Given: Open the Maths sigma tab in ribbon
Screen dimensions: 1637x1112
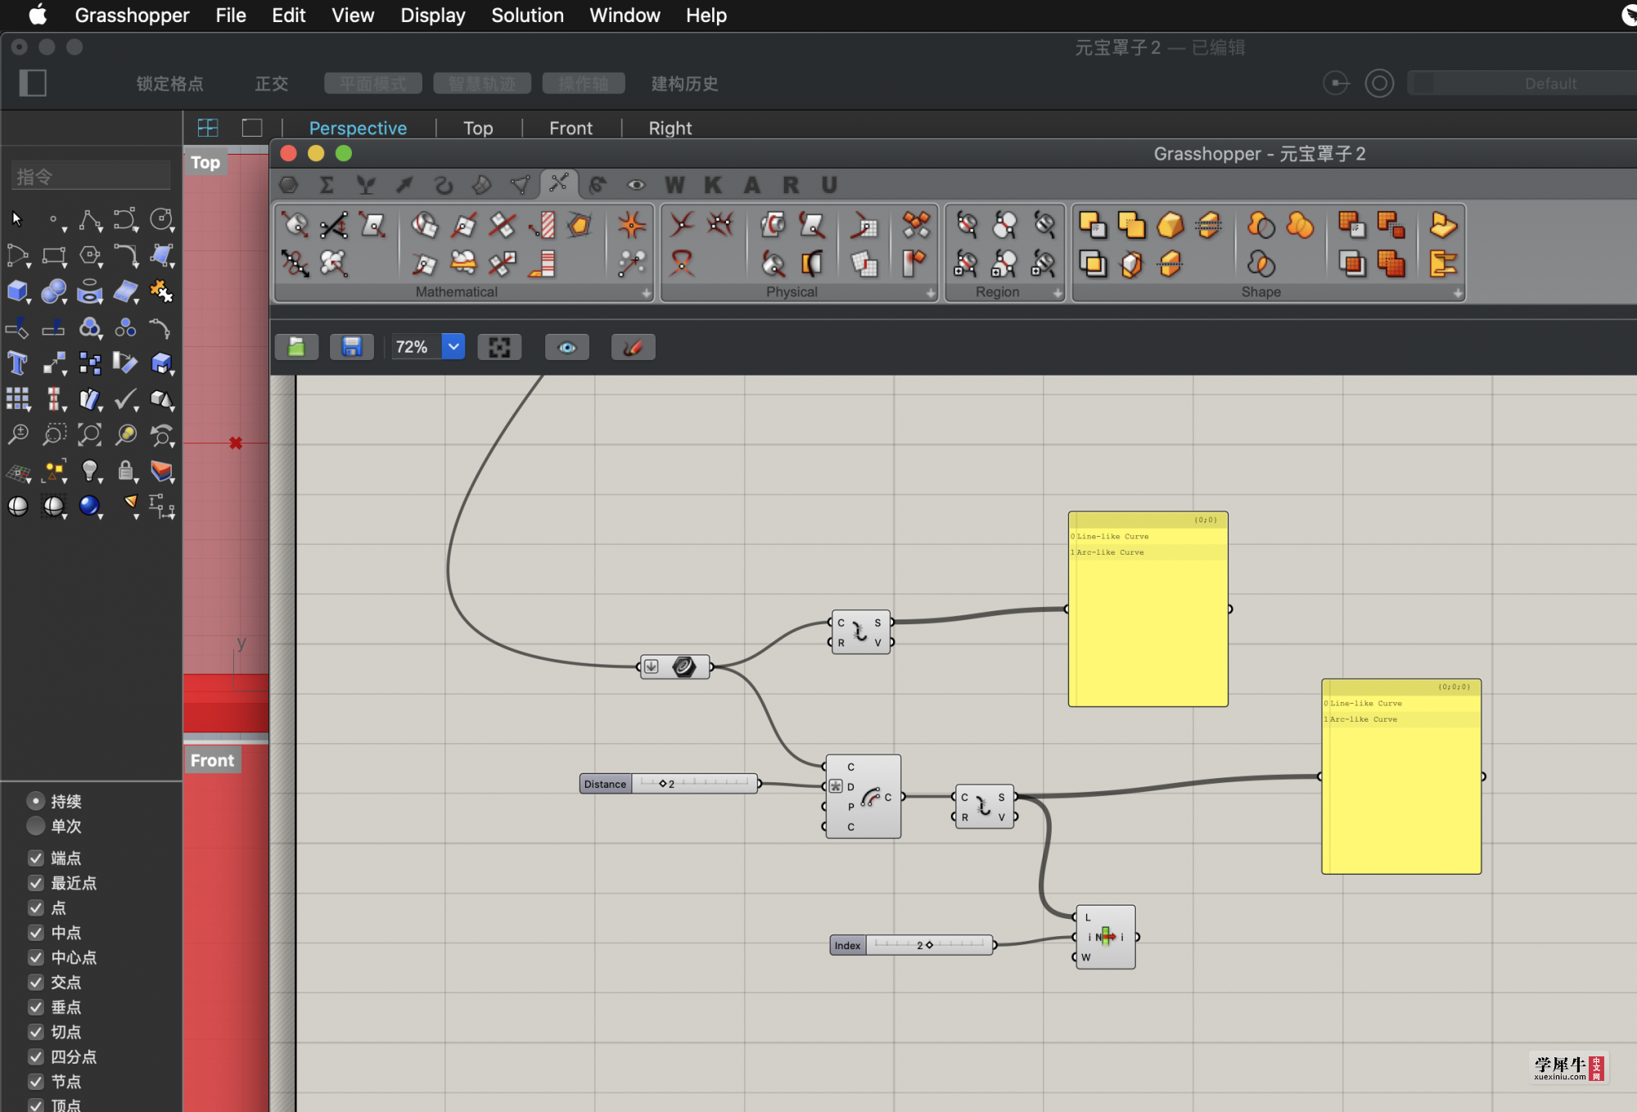Looking at the screenshot, I should tap(327, 185).
